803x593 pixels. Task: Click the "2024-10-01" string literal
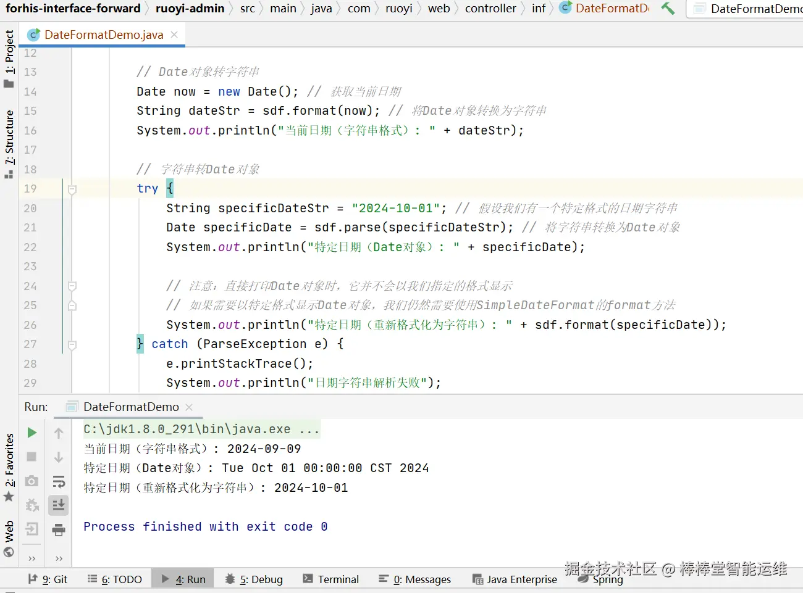(x=395, y=208)
